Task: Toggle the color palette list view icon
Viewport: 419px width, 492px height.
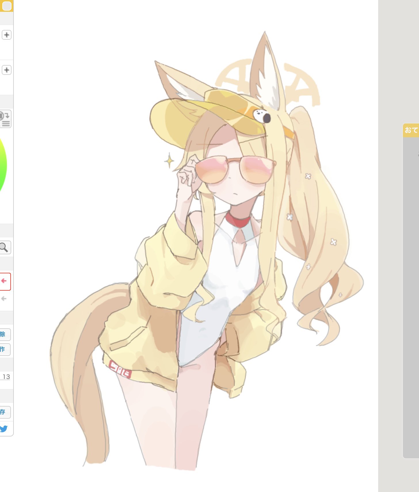Action: point(5,119)
